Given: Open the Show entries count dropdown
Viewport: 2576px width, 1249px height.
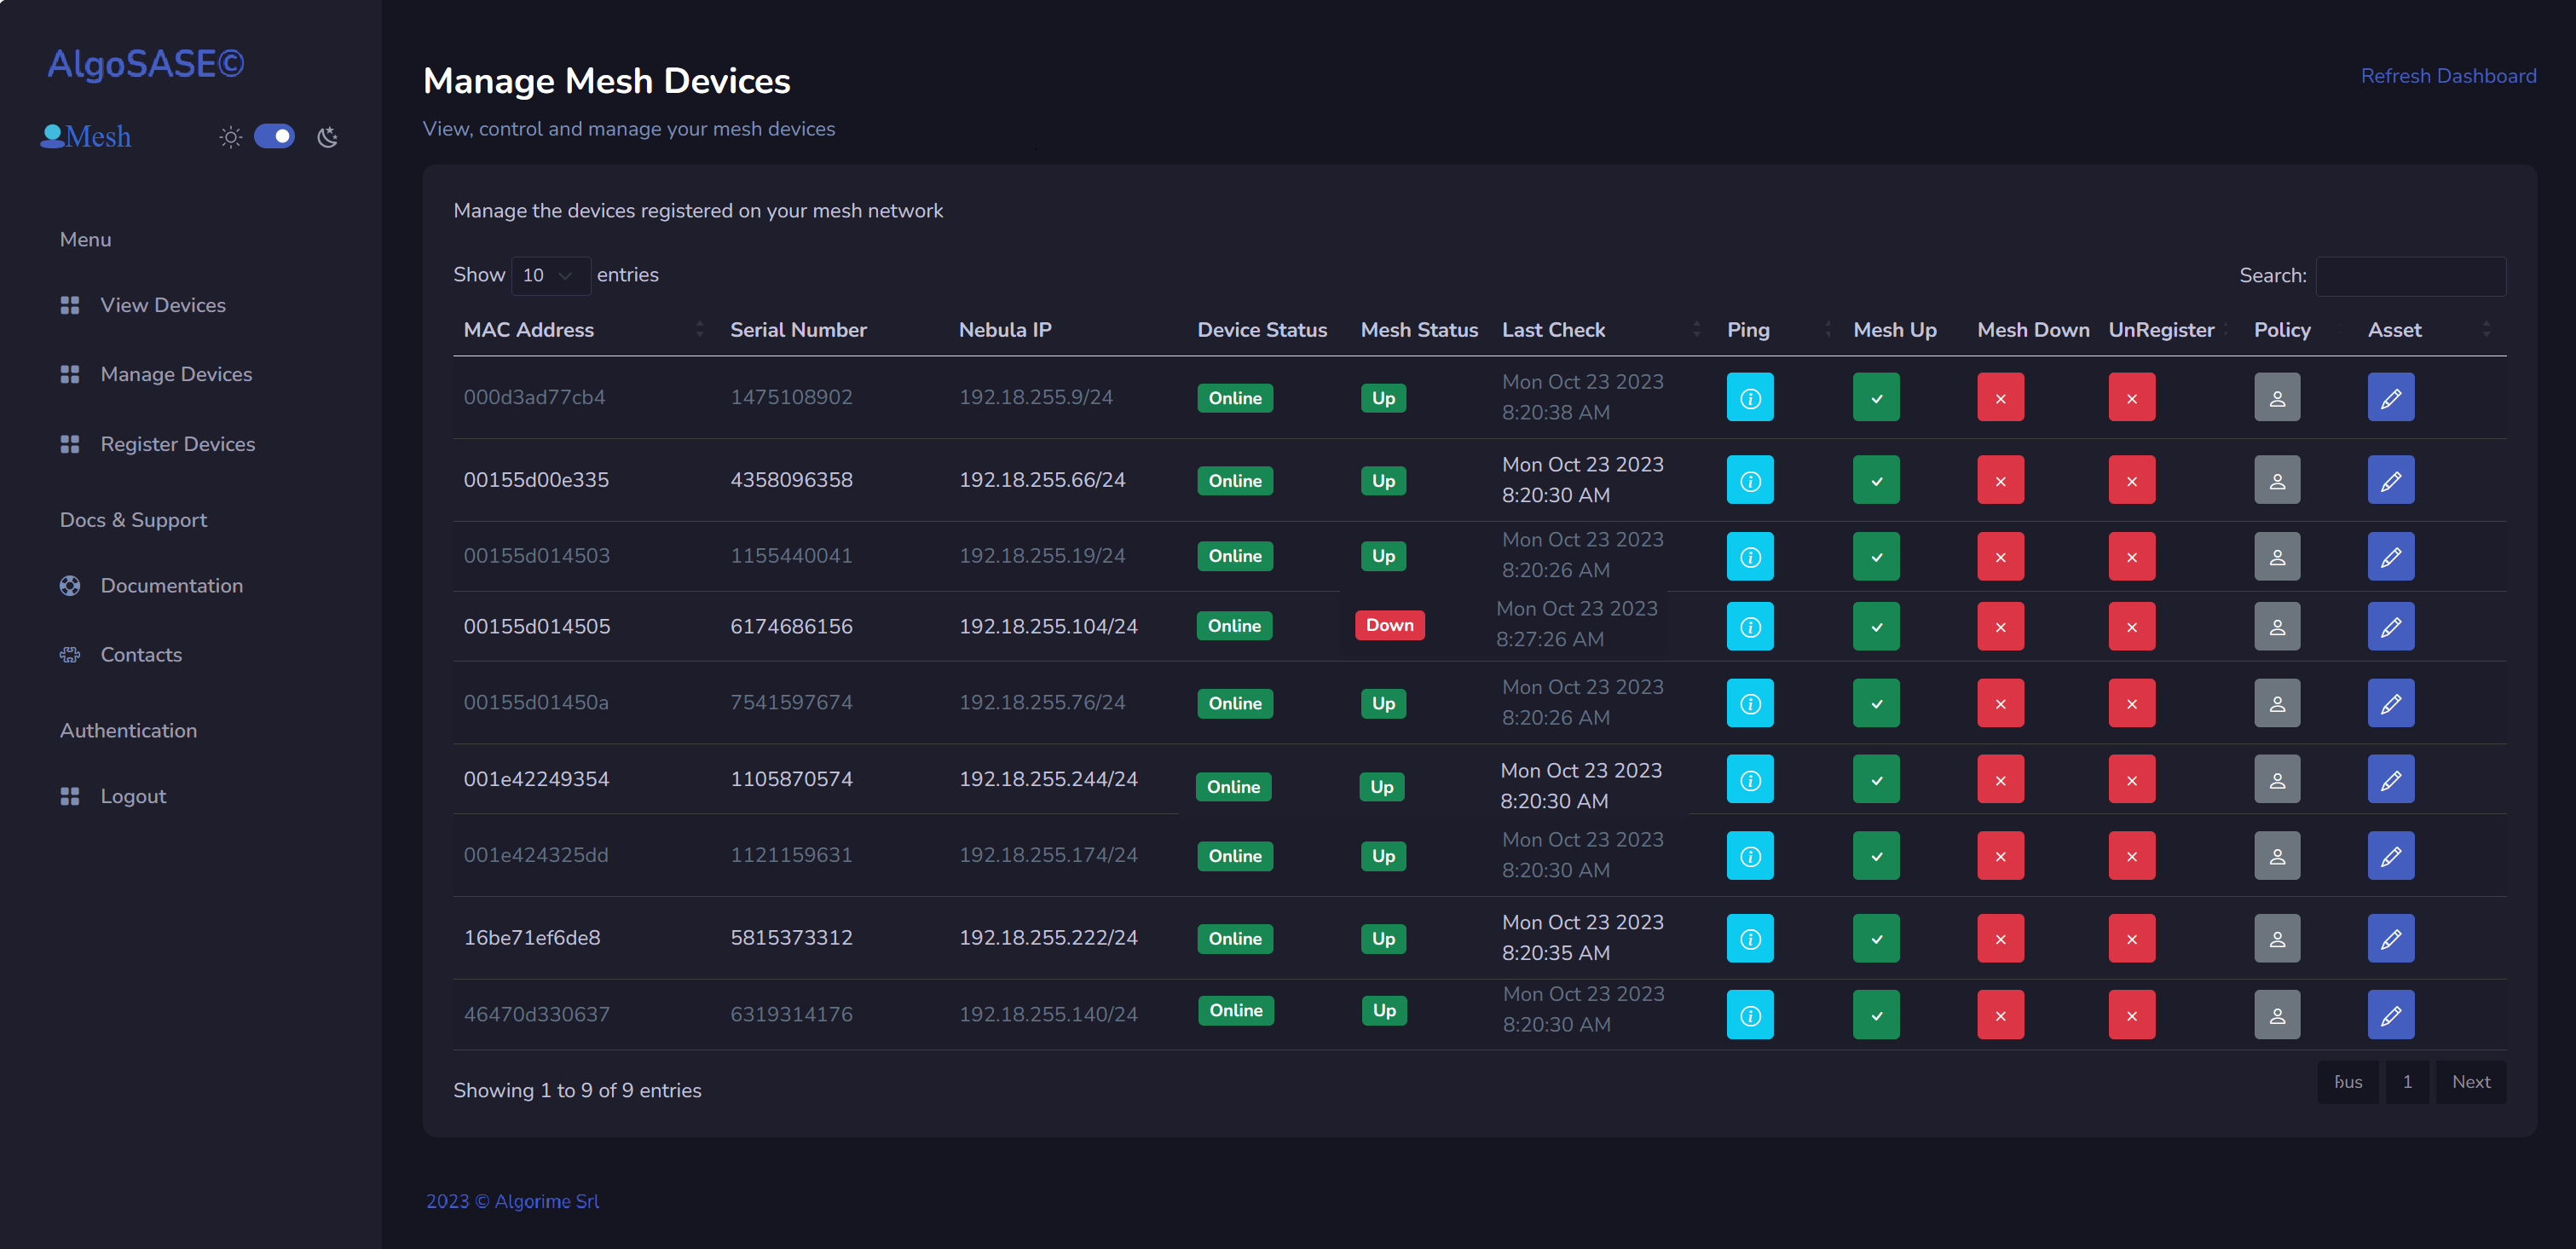Looking at the screenshot, I should click(549, 275).
